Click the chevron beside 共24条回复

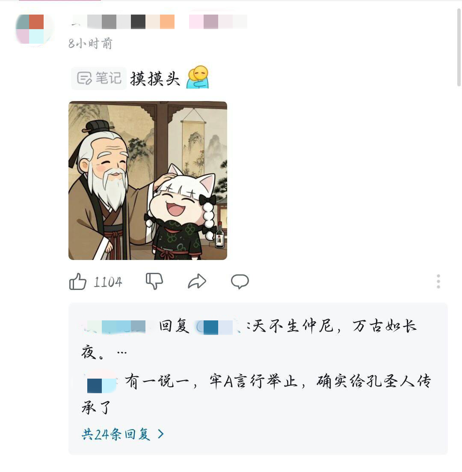tap(161, 434)
